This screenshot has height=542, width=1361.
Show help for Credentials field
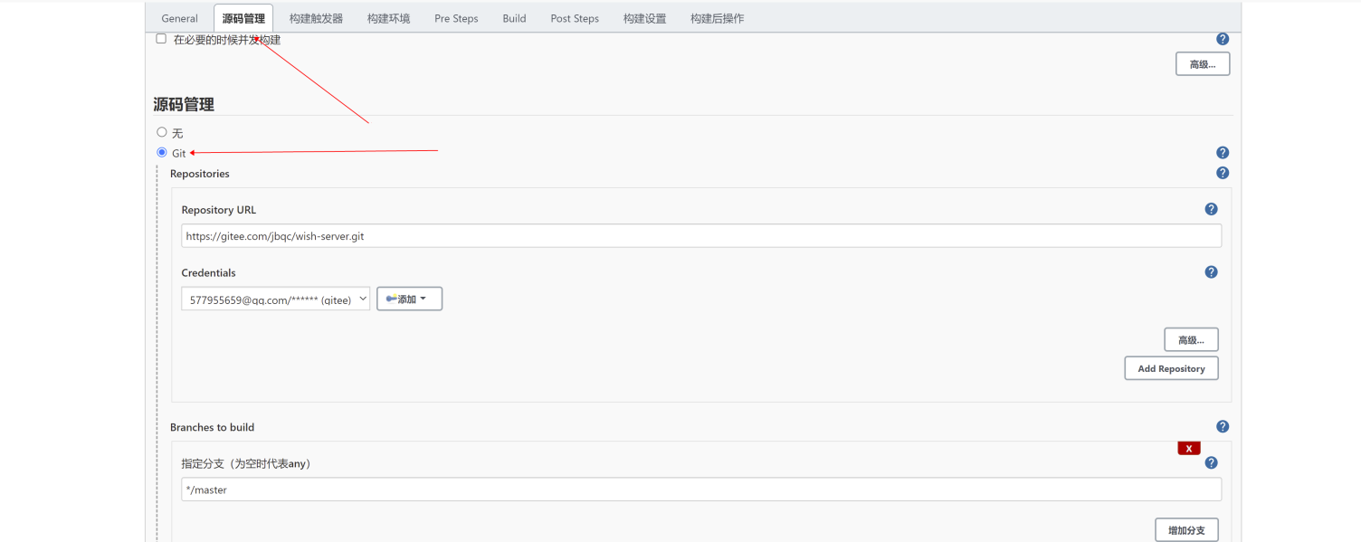click(1211, 272)
